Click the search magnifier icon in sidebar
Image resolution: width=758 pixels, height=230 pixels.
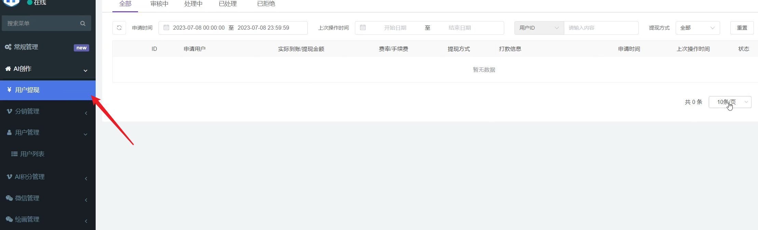83,24
